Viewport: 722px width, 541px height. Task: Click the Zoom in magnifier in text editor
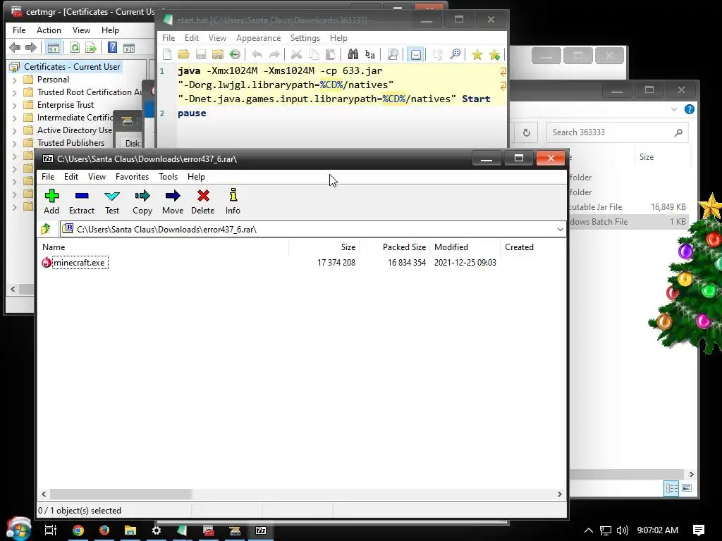(455, 55)
